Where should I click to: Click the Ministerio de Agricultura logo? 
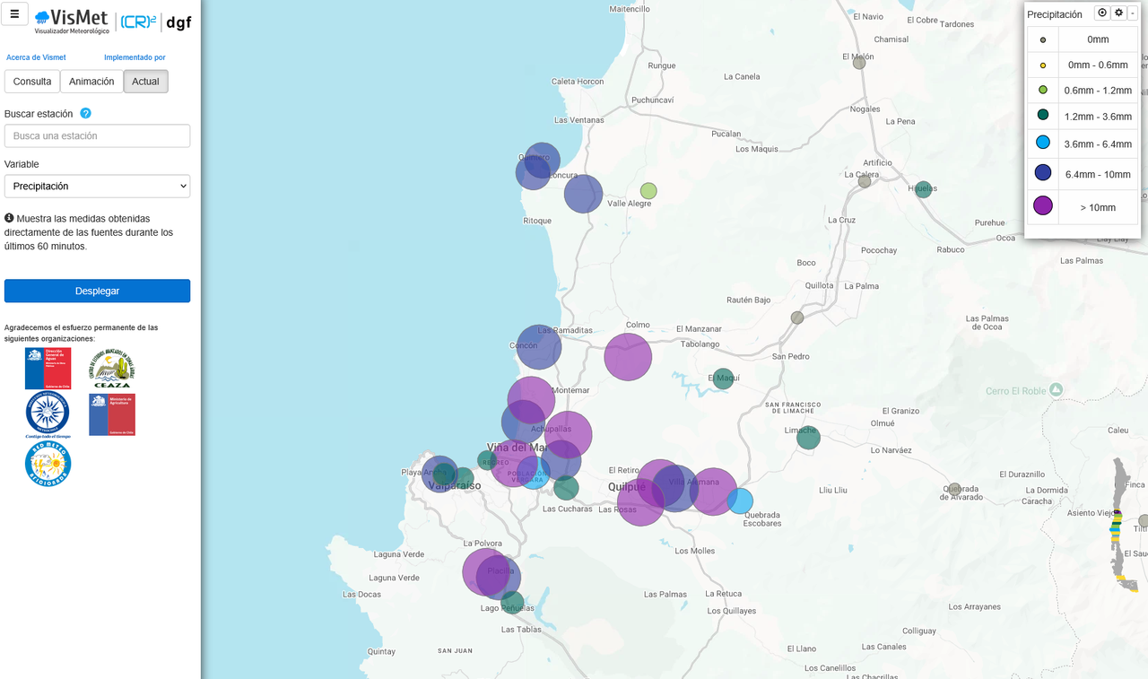(x=112, y=414)
